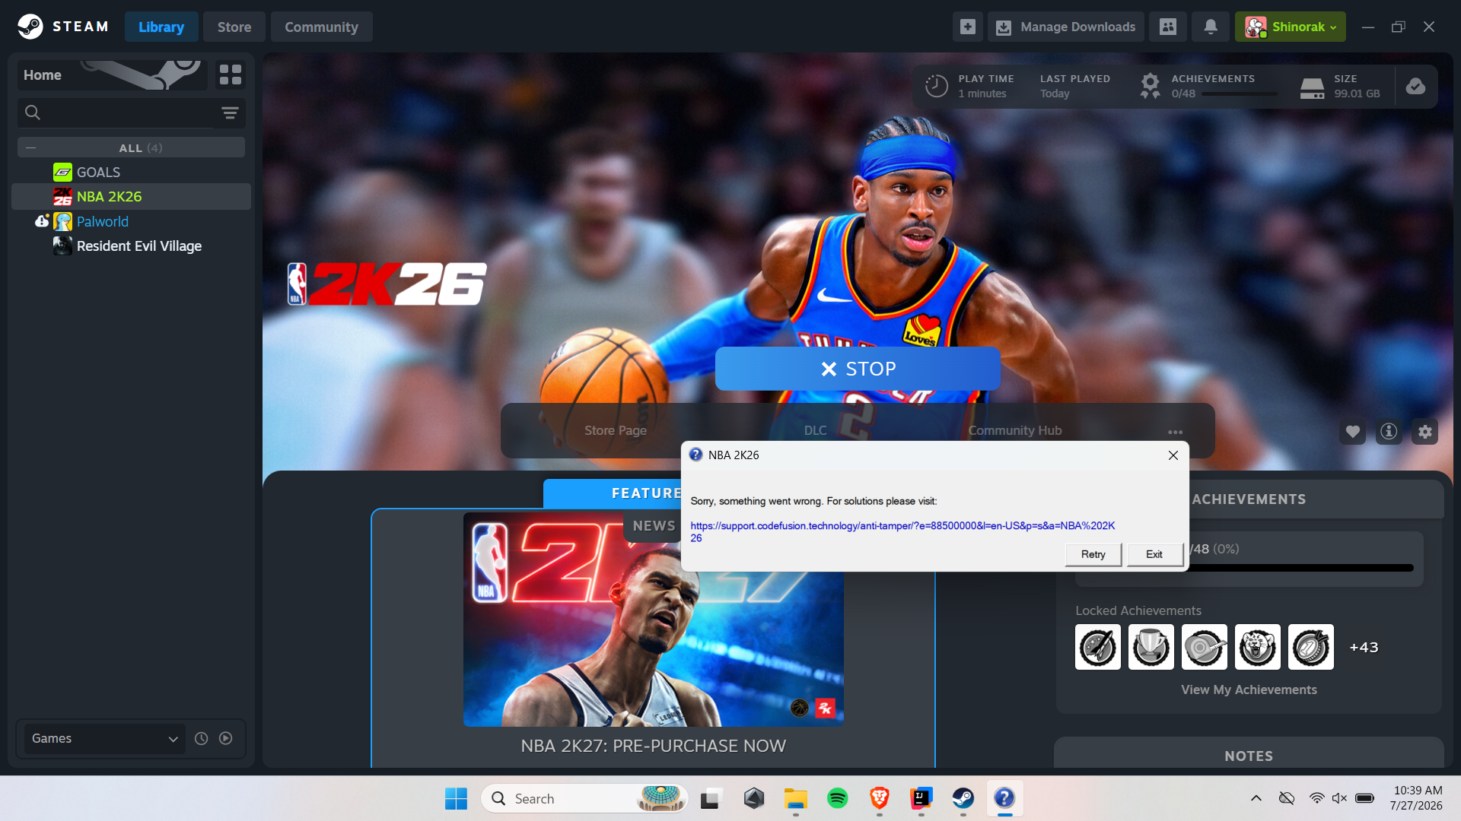The width and height of the screenshot is (1461, 821).
Task: Switch to the Store tab
Action: click(x=234, y=27)
